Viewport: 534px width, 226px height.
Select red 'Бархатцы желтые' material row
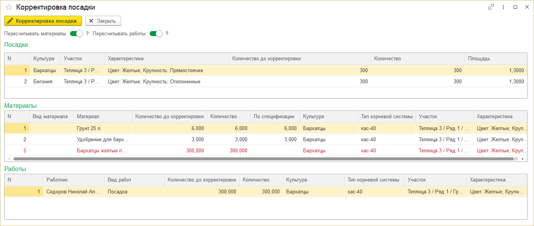coord(102,151)
